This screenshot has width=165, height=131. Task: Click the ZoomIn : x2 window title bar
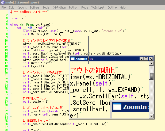point(112,59)
